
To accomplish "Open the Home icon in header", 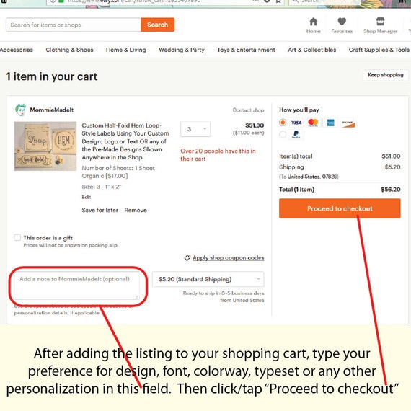I will point(313,22).
